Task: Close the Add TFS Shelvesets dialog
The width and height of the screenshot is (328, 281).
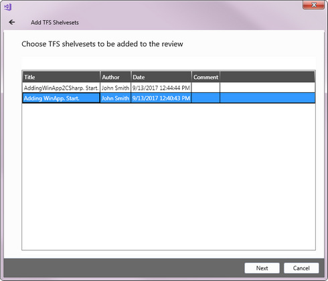Action: pyautogui.click(x=313, y=5)
